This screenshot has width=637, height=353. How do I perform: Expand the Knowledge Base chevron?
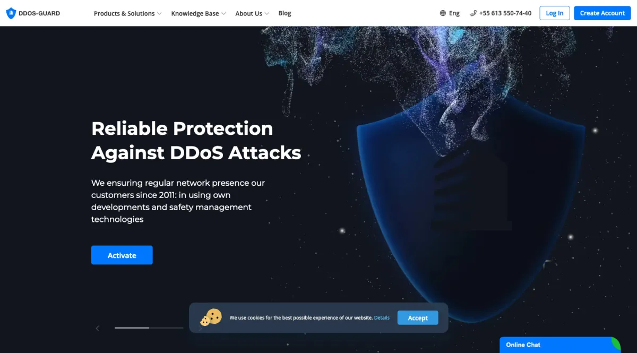(x=223, y=14)
